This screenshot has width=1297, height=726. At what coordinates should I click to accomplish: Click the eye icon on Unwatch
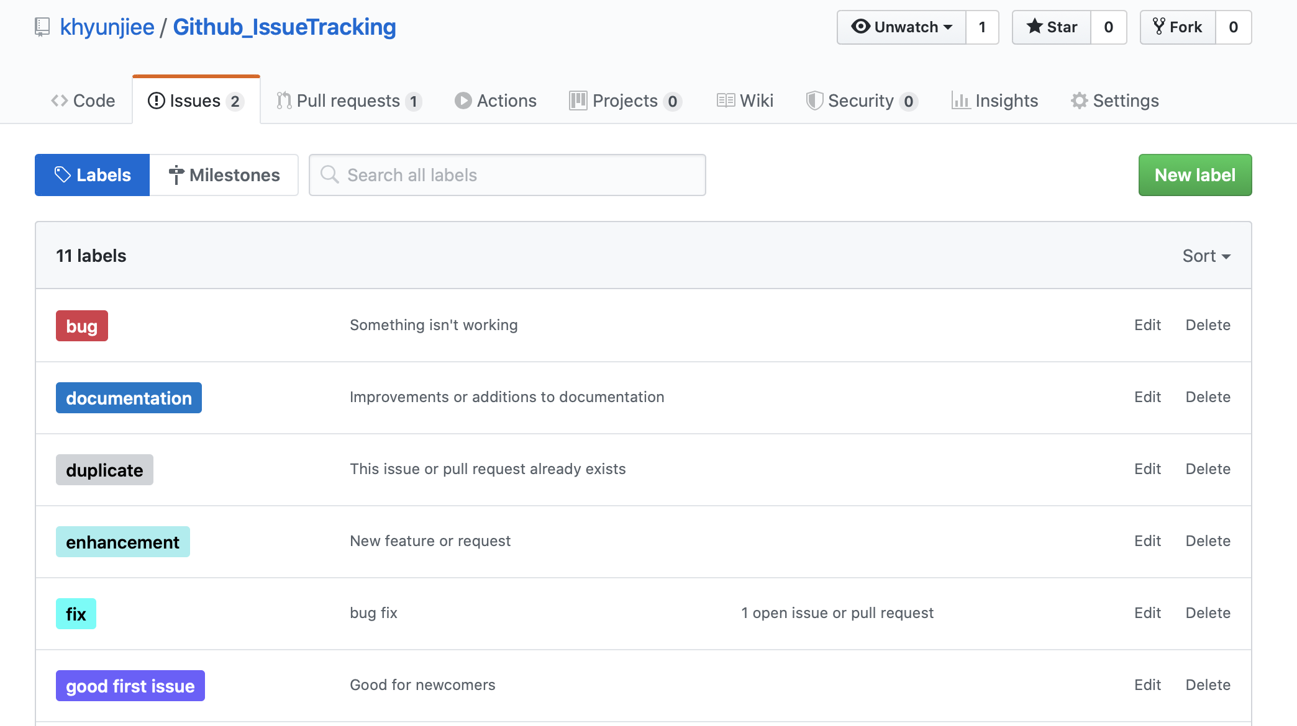click(x=860, y=27)
